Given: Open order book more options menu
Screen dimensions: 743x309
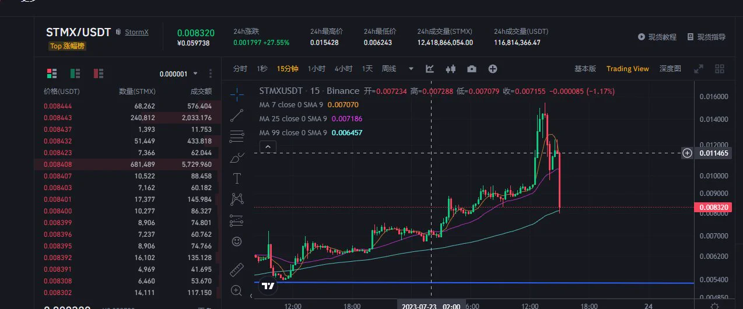Looking at the screenshot, I should click(211, 74).
